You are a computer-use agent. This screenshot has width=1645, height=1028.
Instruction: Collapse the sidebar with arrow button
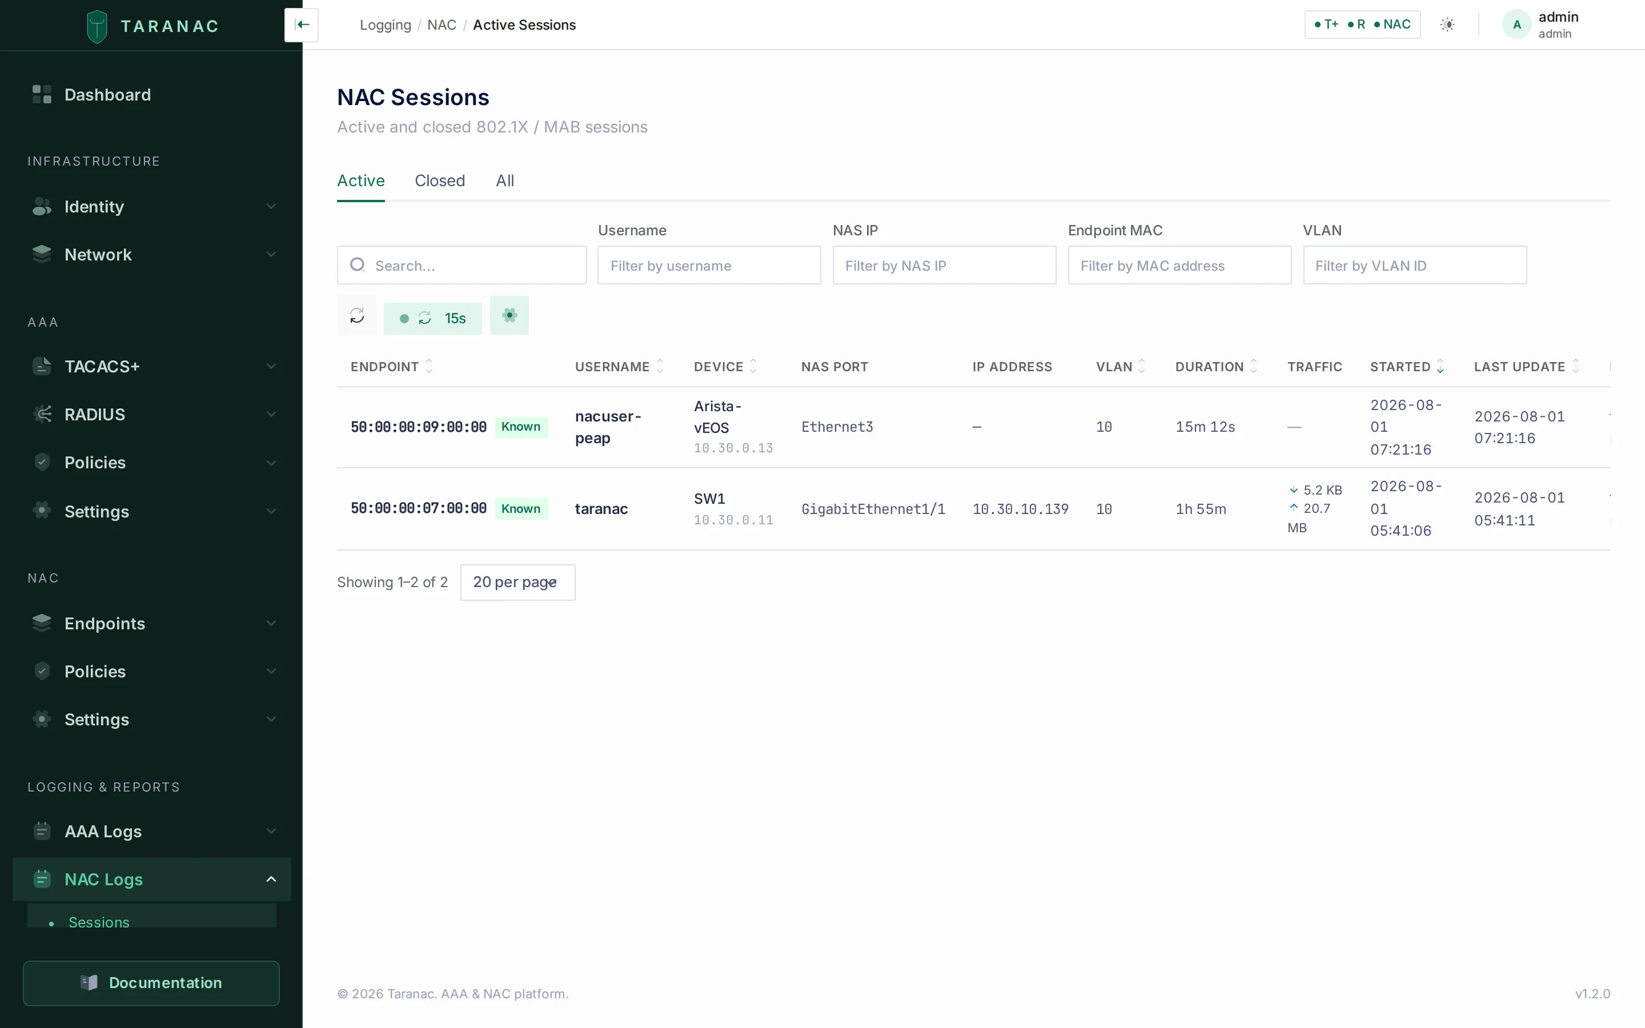[x=302, y=25]
